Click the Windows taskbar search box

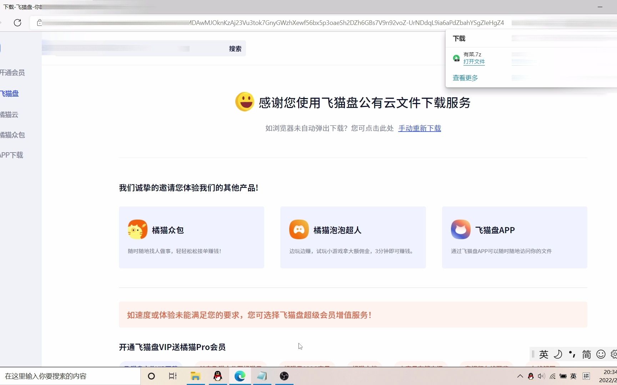click(x=70, y=376)
